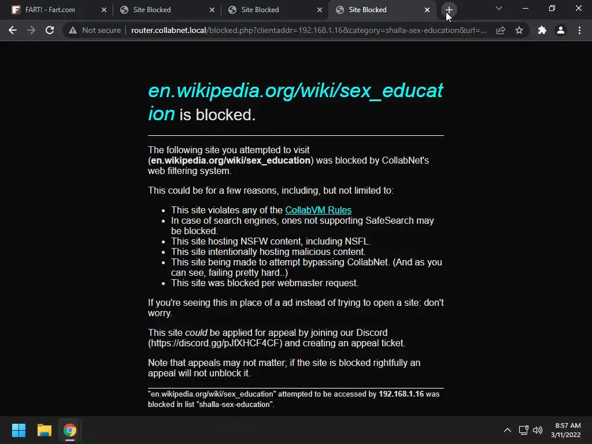This screenshot has width=592, height=444.
Task: Reload the blocked page
Action: click(50, 30)
